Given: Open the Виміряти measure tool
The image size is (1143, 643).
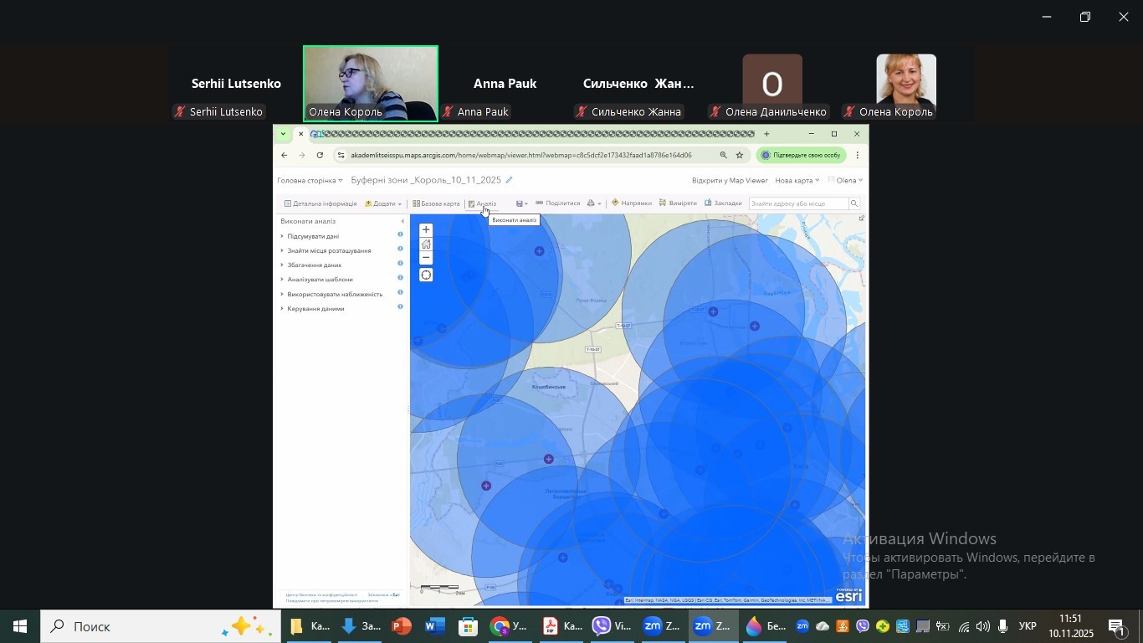Looking at the screenshot, I should coord(679,203).
